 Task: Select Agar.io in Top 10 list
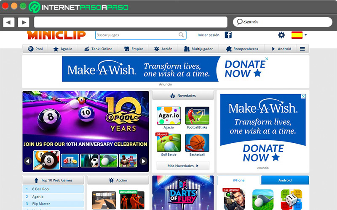53,197
